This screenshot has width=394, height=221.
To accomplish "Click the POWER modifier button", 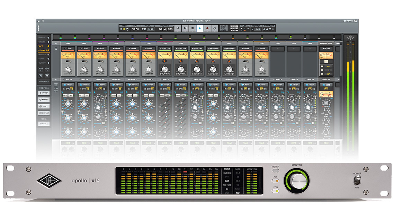I will 44,93.
